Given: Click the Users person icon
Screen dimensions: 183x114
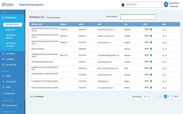Looking at the screenshot, I should pos(3,76).
